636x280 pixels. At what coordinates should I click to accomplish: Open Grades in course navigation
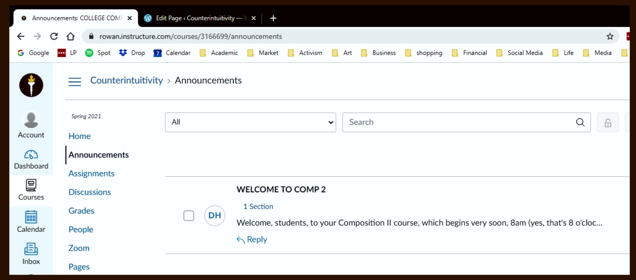coord(81,211)
